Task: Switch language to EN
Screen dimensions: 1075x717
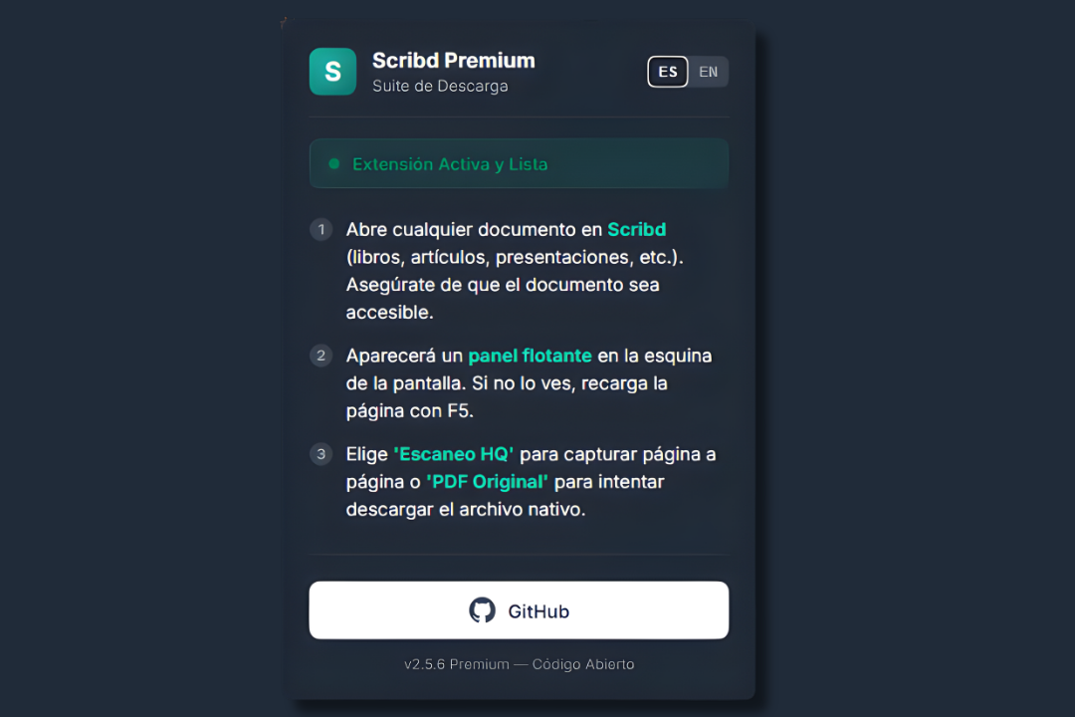Action: pyautogui.click(x=709, y=72)
